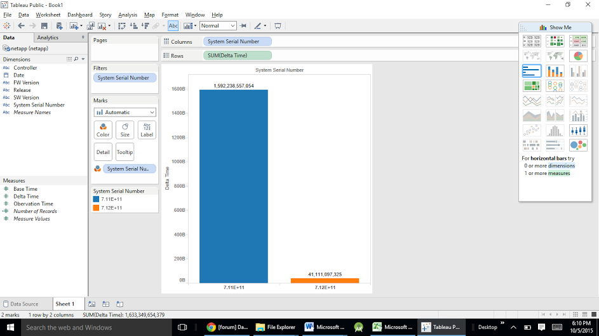Open the Data Source tab
This screenshot has width=599, height=336.
click(20, 304)
